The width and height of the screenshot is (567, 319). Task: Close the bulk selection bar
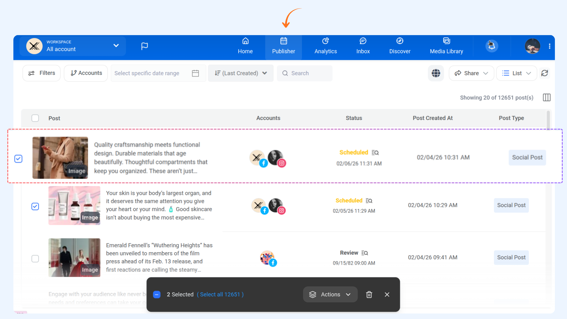[387, 294]
